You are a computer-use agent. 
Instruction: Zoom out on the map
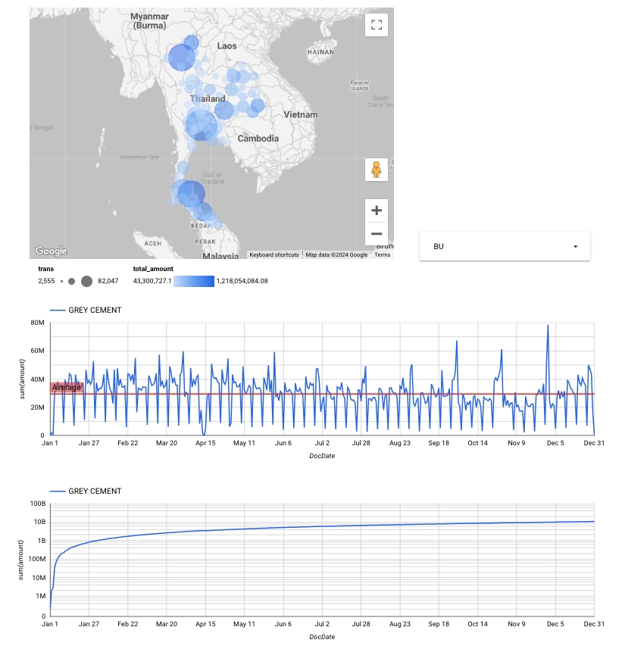376,233
